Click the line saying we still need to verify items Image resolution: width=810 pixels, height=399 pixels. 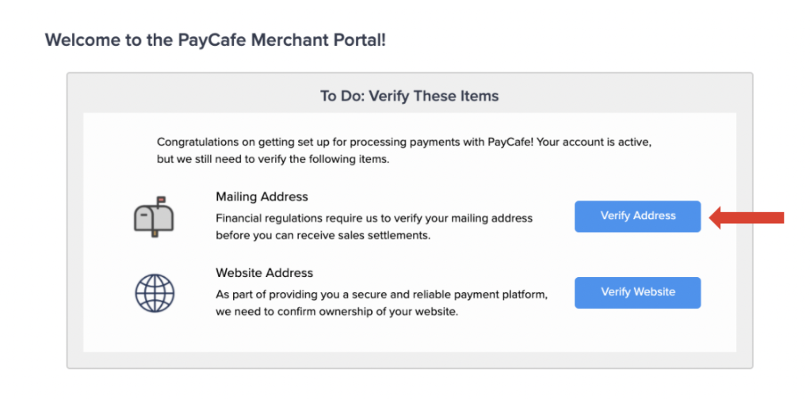click(x=273, y=159)
